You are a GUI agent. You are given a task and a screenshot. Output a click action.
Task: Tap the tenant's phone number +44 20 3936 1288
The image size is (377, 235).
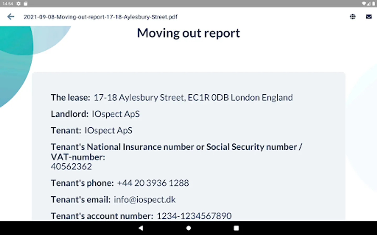tap(153, 183)
